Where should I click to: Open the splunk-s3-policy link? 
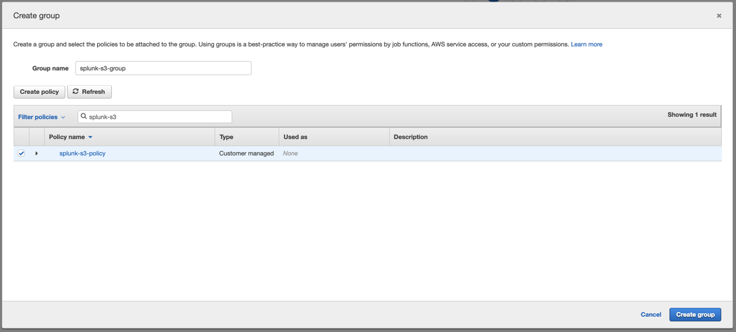click(82, 153)
